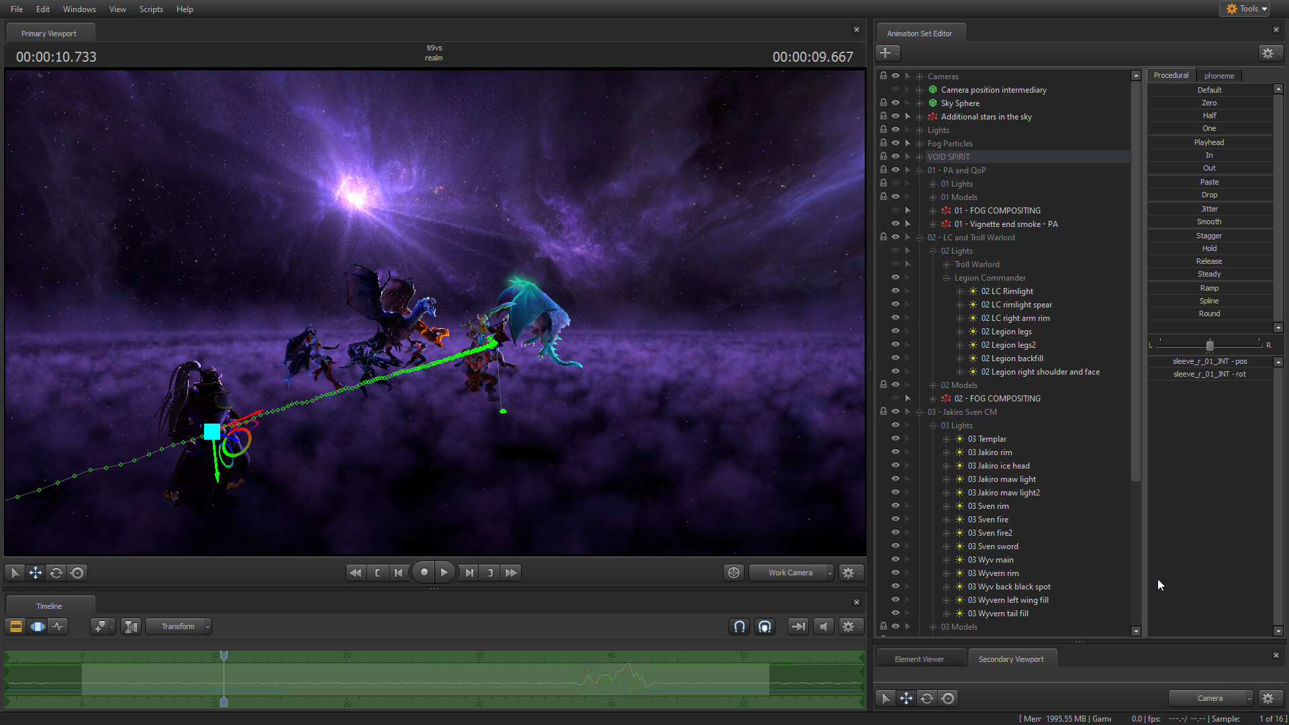
Task: Apply the Default procedural preset
Action: pyautogui.click(x=1209, y=90)
